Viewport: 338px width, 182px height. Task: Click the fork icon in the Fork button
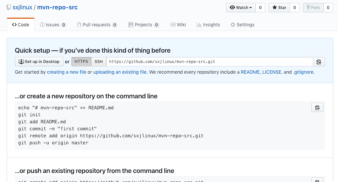tap(308, 8)
